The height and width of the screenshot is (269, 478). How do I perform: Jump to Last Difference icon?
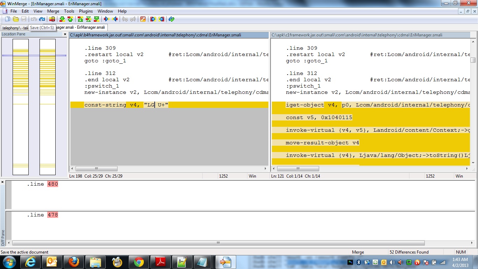coord(97,19)
